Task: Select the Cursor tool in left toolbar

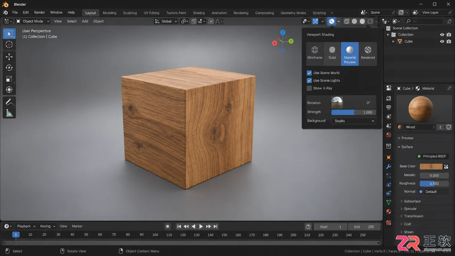Action: pos(9,45)
